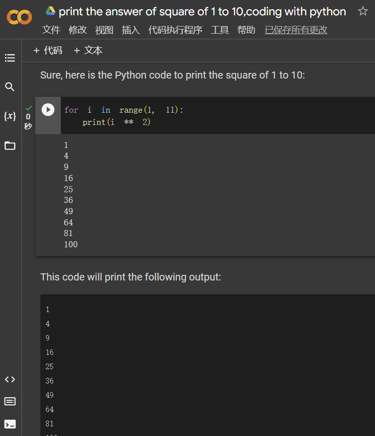The height and width of the screenshot is (436, 375).
Task: Open the table of contents sidebar icon
Action: [x=10, y=58]
